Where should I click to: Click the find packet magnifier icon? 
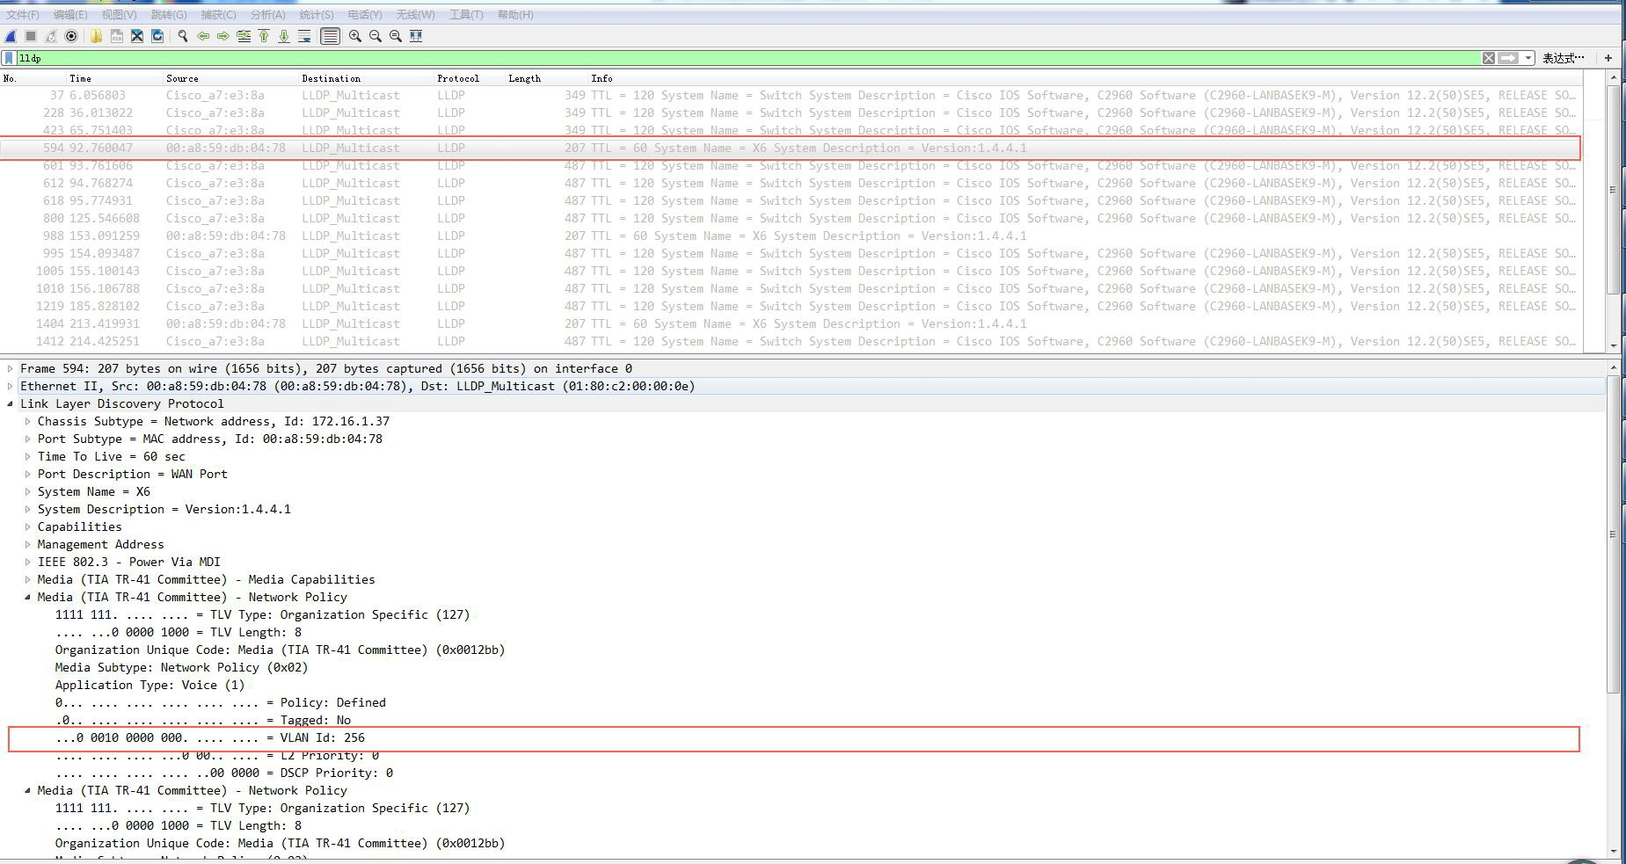tap(183, 36)
